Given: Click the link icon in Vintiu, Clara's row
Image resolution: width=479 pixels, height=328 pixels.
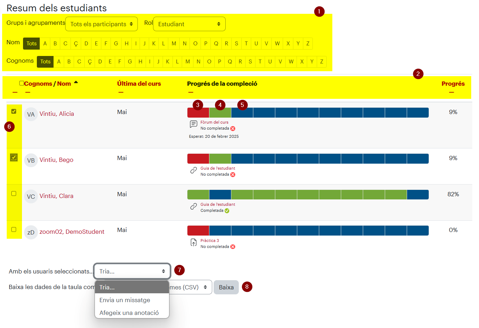Looking at the screenshot, I should tap(193, 207).
